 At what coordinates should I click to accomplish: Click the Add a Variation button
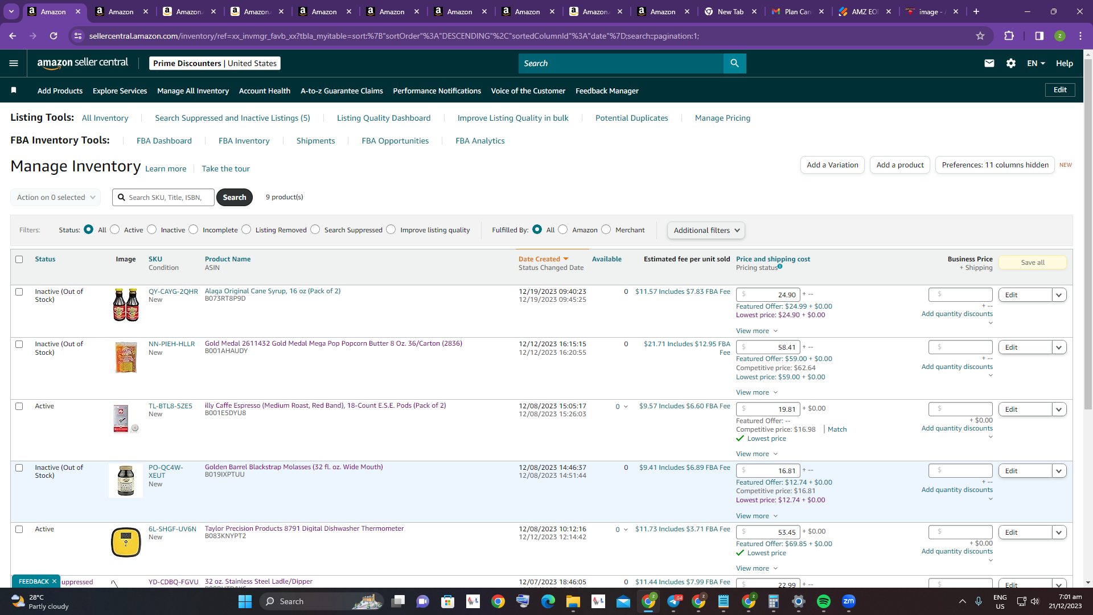point(832,165)
